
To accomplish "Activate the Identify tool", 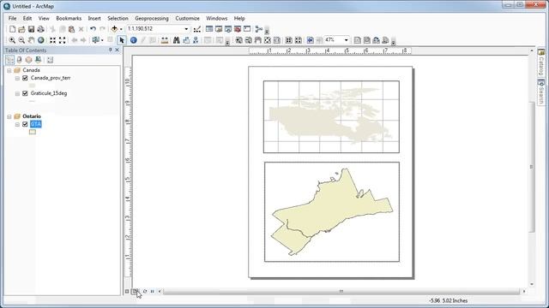I will click(x=134, y=40).
